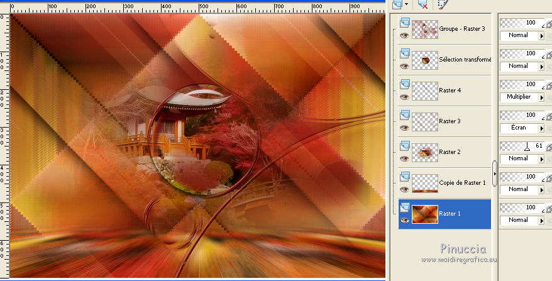
Task: Hide the Copie de Raster 1 layer
Action: point(404,189)
